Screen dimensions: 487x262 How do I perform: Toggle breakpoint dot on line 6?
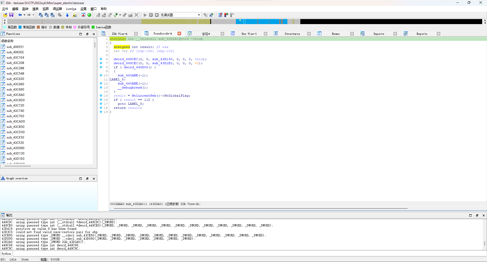(101, 59)
